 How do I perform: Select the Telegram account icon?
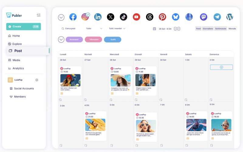[217, 17]
